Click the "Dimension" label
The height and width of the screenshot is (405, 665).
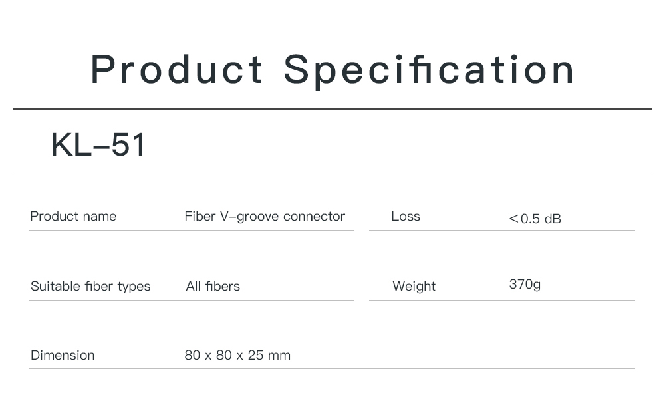click(x=63, y=355)
